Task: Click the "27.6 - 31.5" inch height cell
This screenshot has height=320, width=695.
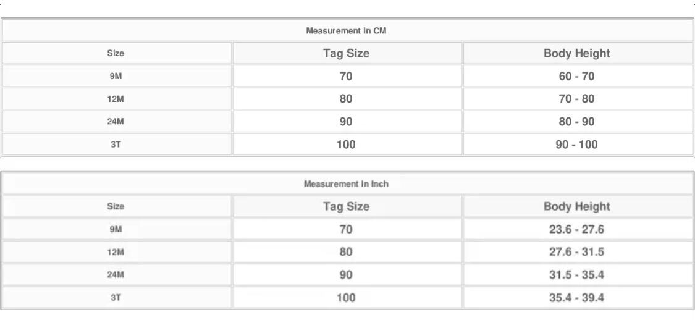Action: [x=576, y=252]
